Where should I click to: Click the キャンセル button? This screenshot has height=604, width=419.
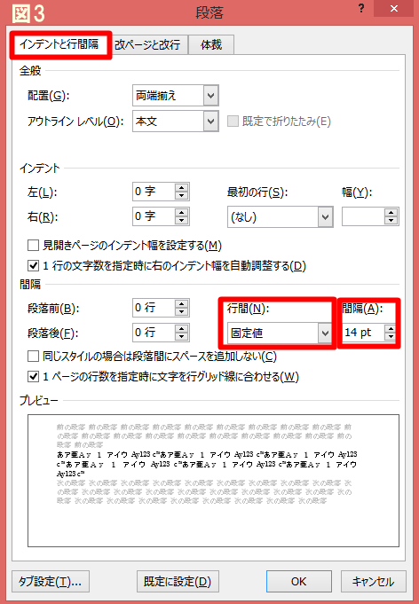pyautogui.click(x=373, y=581)
